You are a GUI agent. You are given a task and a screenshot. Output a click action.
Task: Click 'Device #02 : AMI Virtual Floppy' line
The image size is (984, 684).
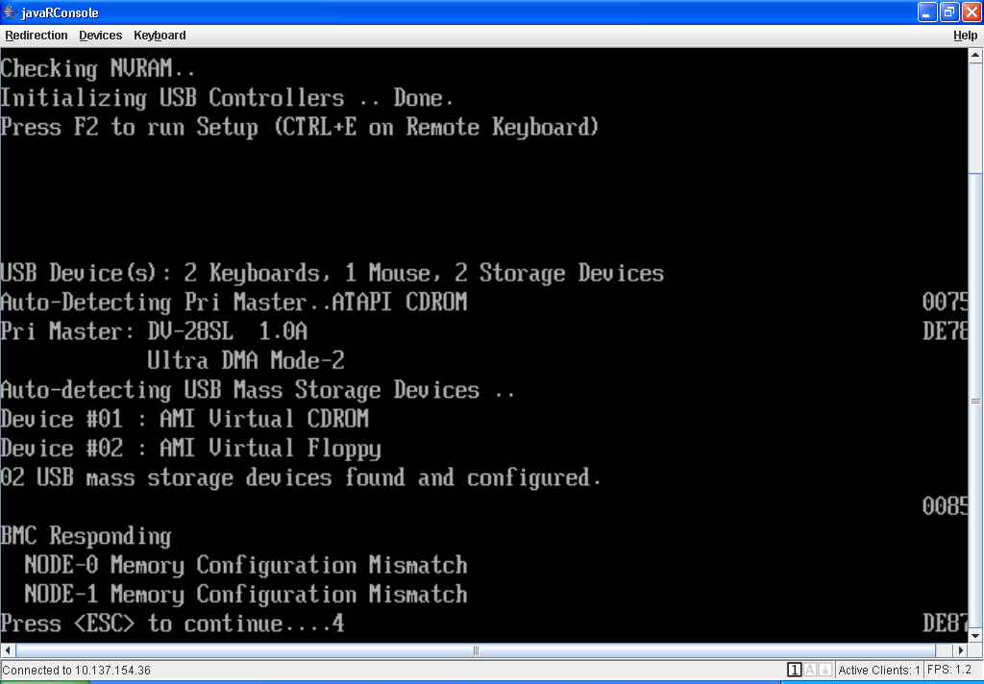coord(191,449)
